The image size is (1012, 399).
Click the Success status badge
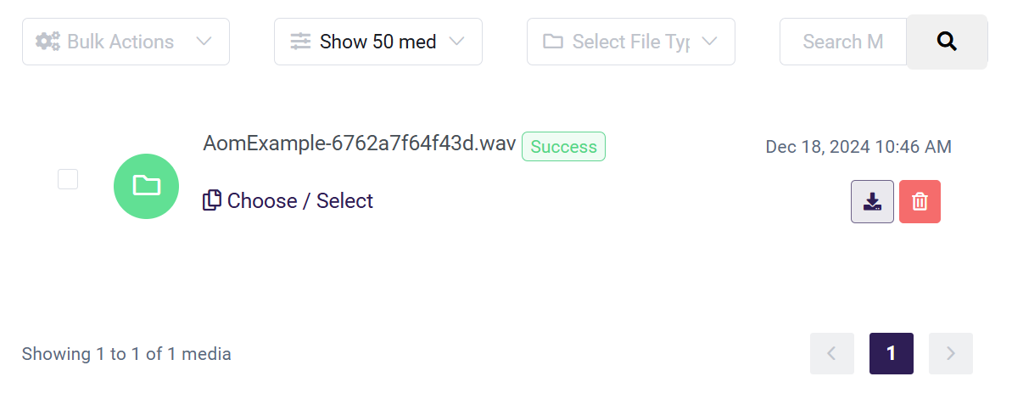[563, 147]
